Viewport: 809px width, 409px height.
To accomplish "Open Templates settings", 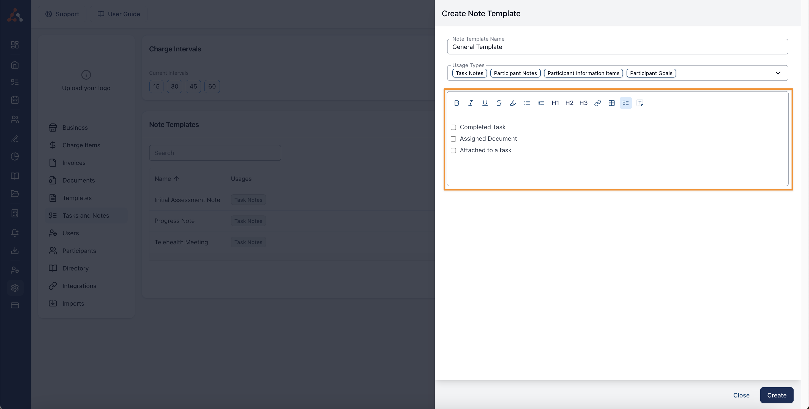I will [x=86, y=198].
